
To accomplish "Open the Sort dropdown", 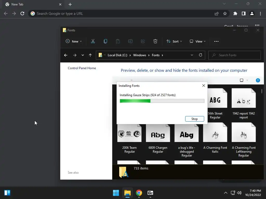I will pos(174,41).
